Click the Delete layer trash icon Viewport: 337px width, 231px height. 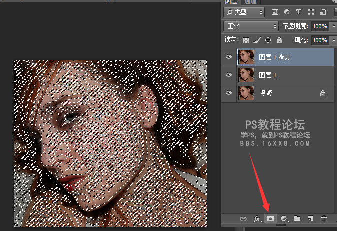(324, 218)
